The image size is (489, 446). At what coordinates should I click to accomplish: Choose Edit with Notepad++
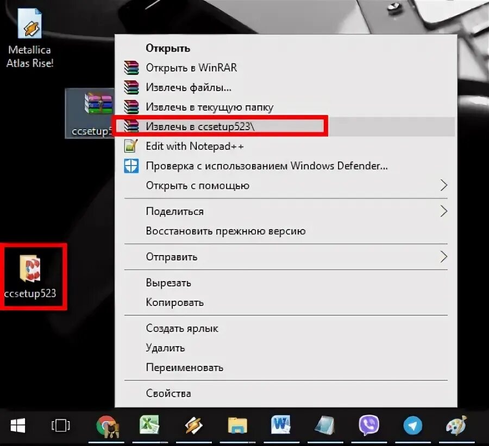pos(286,146)
